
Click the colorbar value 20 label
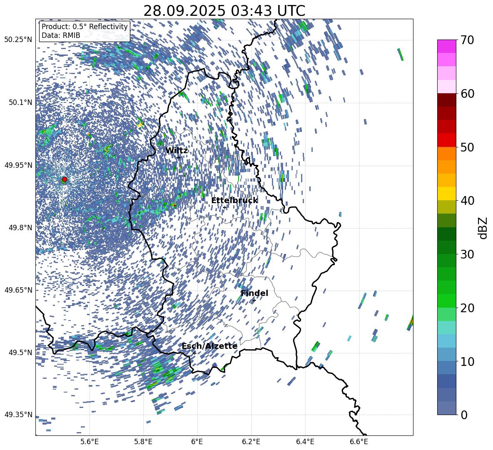[x=467, y=308]
